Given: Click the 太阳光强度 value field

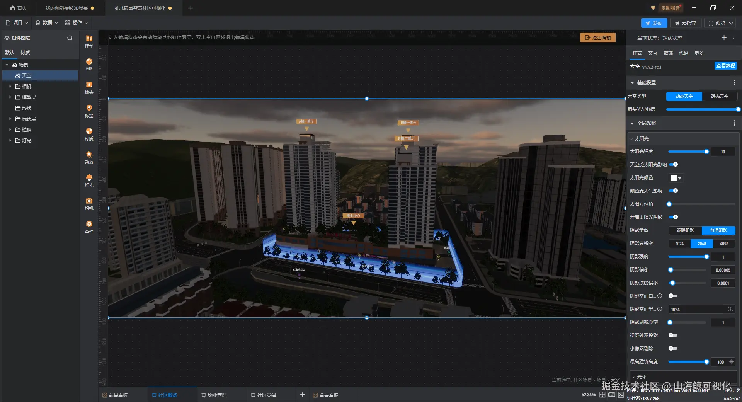Looking at the screenshot, I should (x=723, y=152).
